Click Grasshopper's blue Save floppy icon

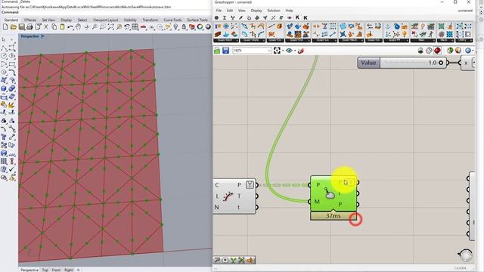[x=225, y=51]
